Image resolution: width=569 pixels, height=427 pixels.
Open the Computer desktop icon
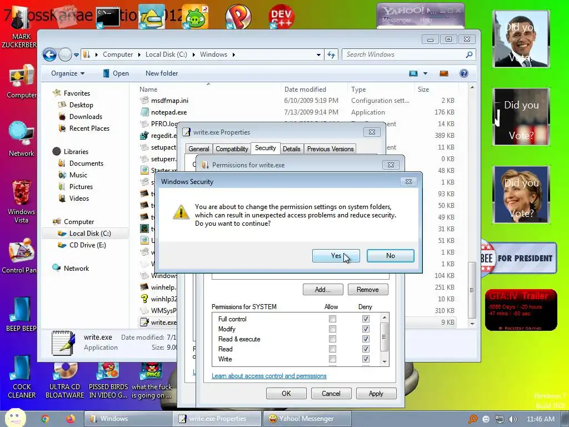(21, 82)
